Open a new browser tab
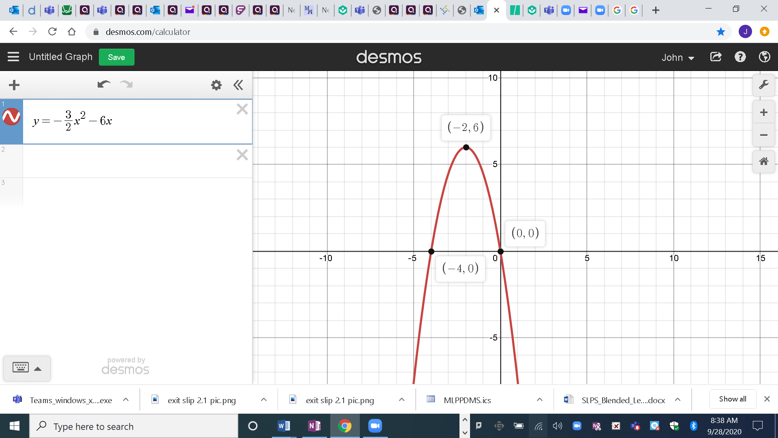Screen dimensions: 778x438 [655, 10]
